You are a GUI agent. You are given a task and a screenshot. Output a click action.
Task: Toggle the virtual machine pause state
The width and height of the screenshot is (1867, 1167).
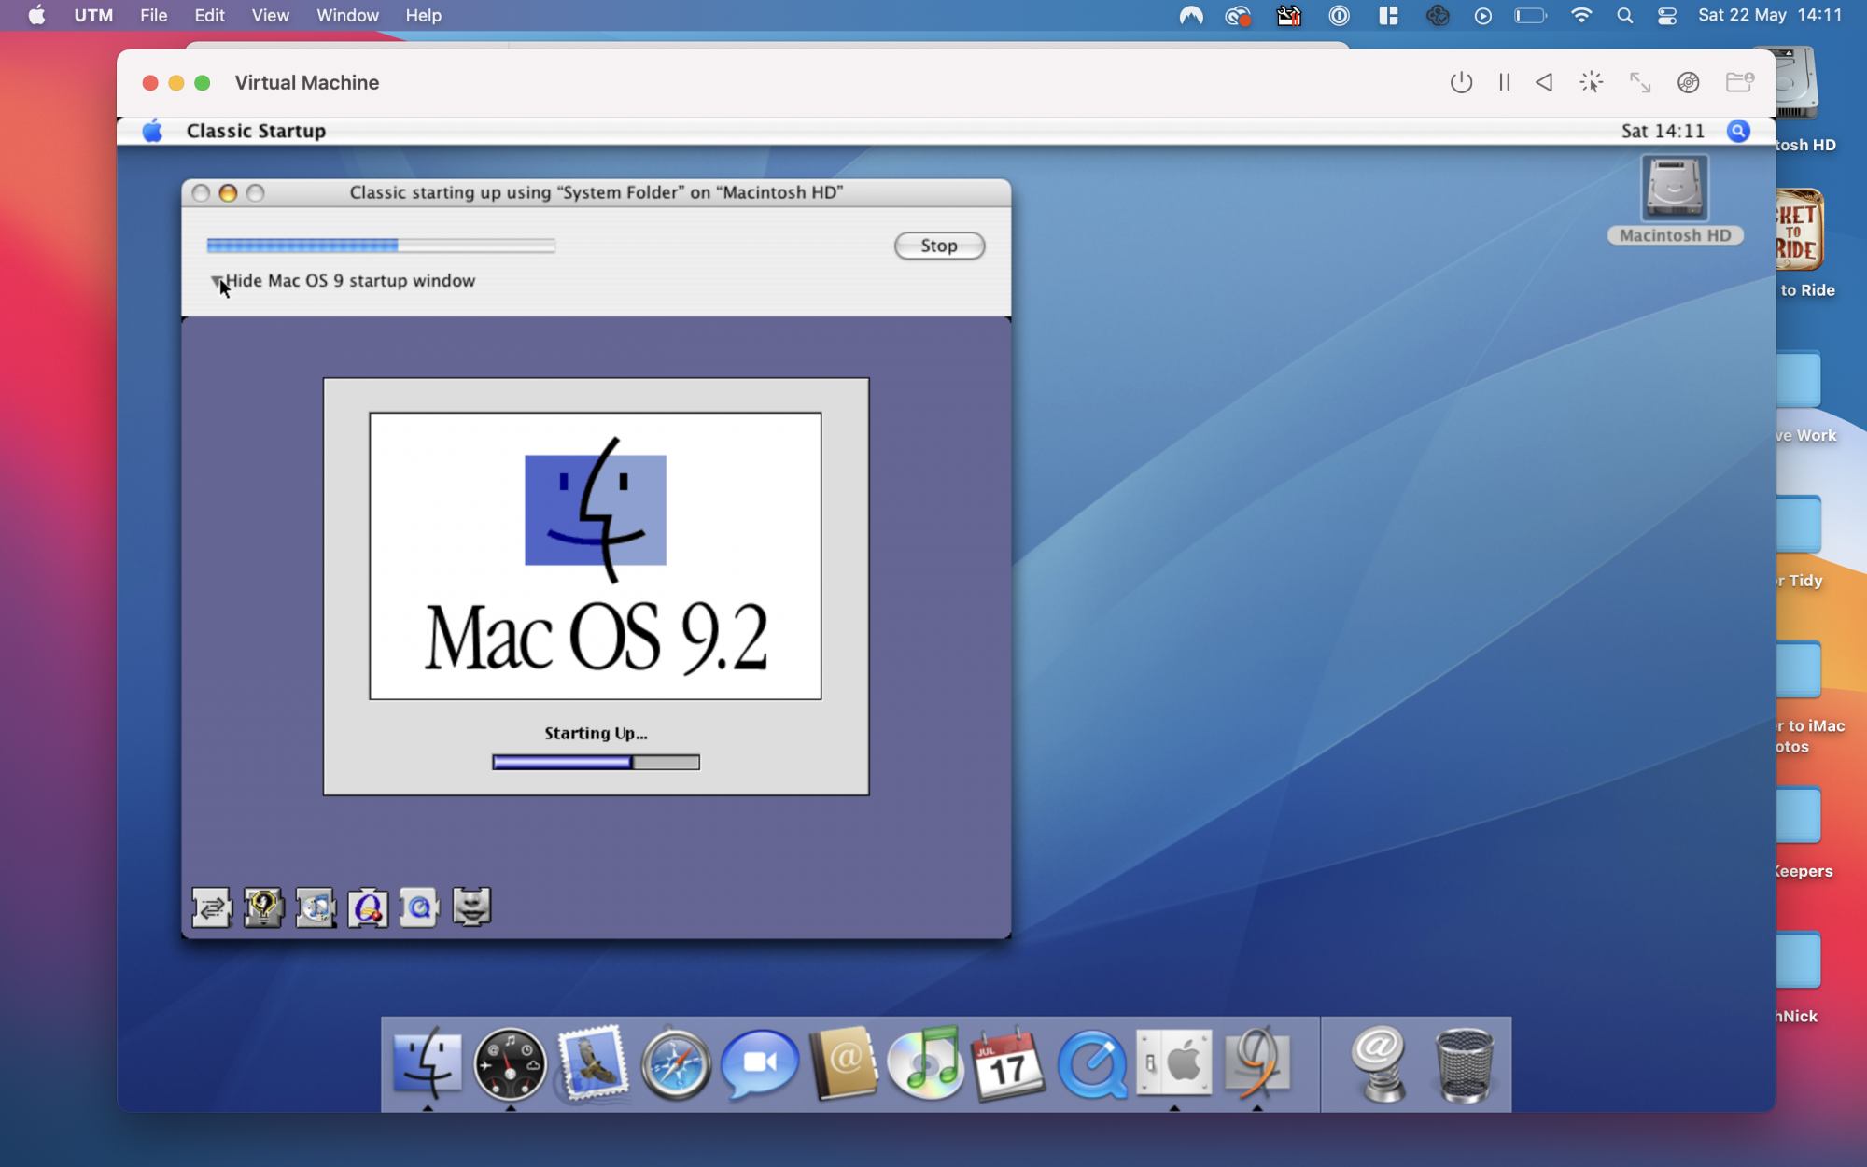point(1506,83)
